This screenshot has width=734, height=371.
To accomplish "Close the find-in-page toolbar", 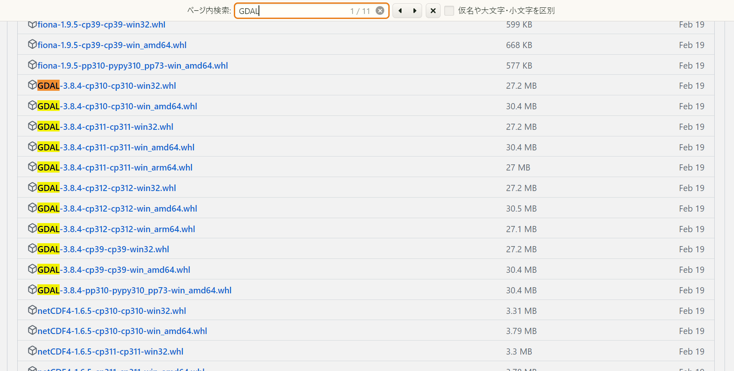I will [x=433, y=11].
